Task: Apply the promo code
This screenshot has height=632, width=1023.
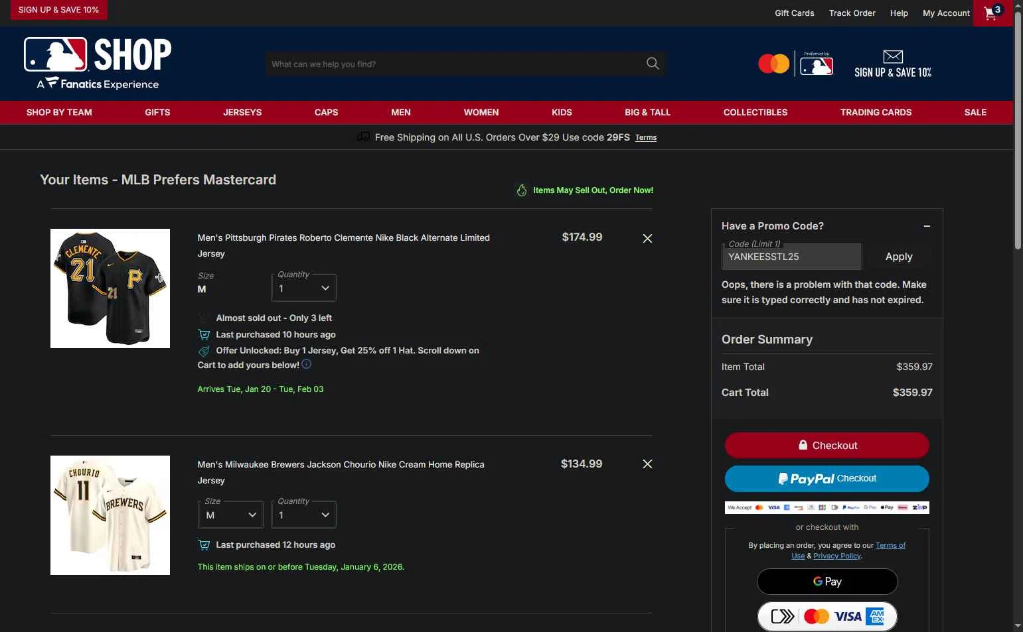Action: coord(899,257)
